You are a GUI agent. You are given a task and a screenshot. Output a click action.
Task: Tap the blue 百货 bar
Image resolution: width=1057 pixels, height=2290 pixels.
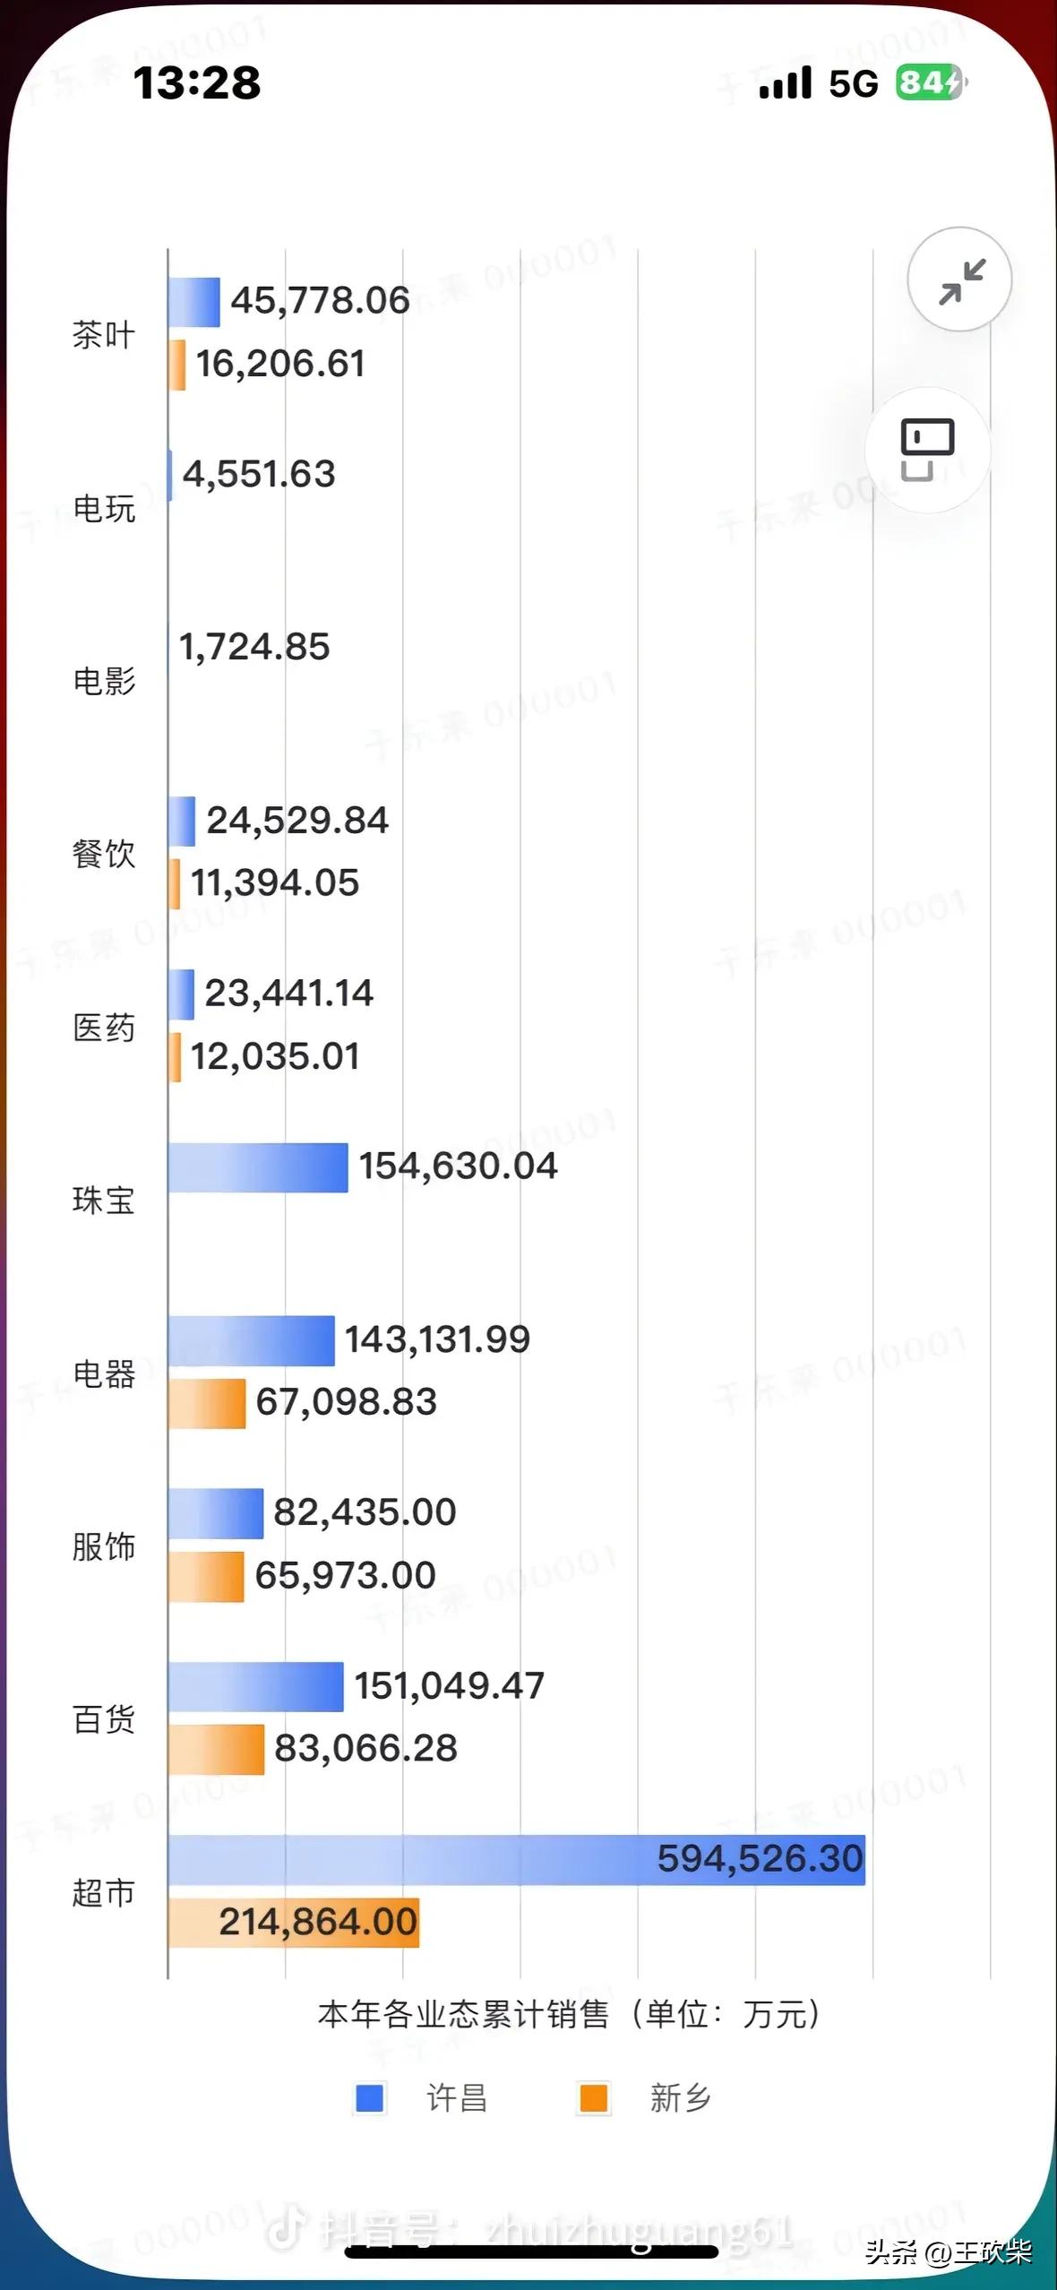click(255, 1686)
